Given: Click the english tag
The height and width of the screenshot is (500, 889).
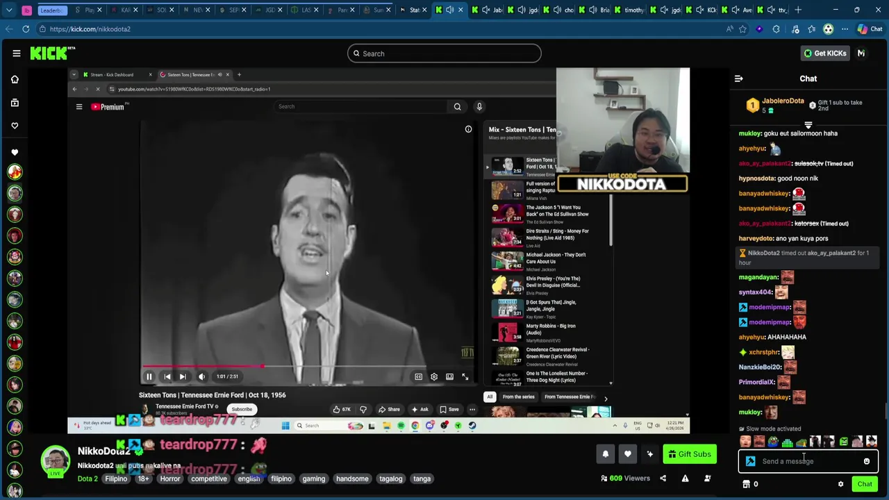Looking at the screenshot, I should coord(249,478).
